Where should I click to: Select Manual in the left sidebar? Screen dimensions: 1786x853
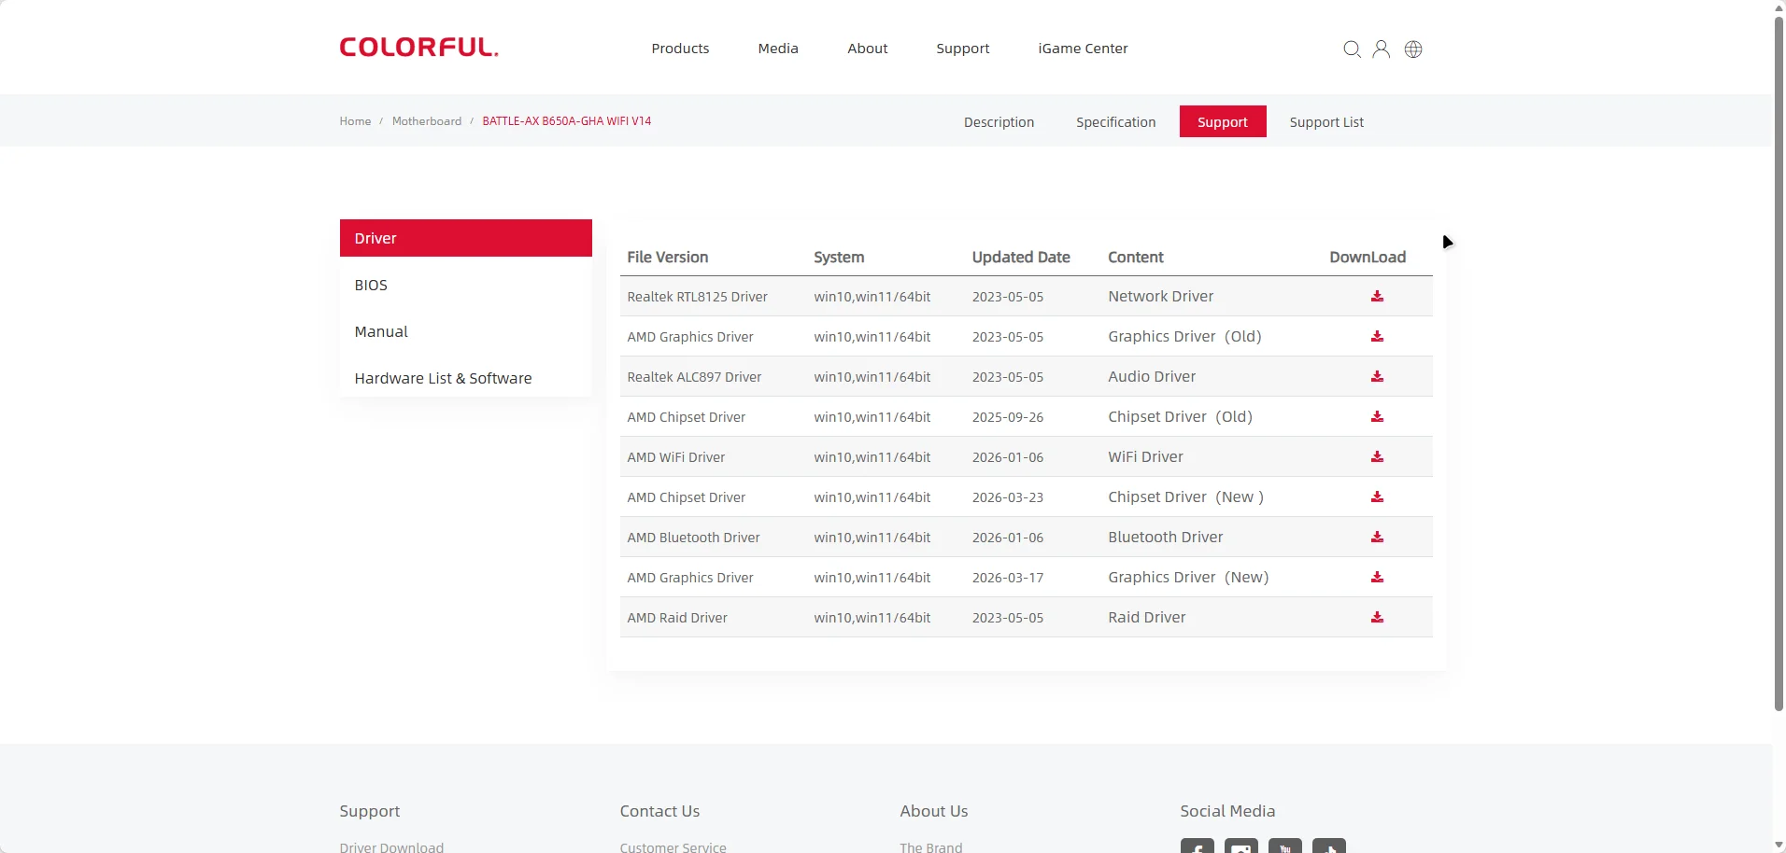466,331
